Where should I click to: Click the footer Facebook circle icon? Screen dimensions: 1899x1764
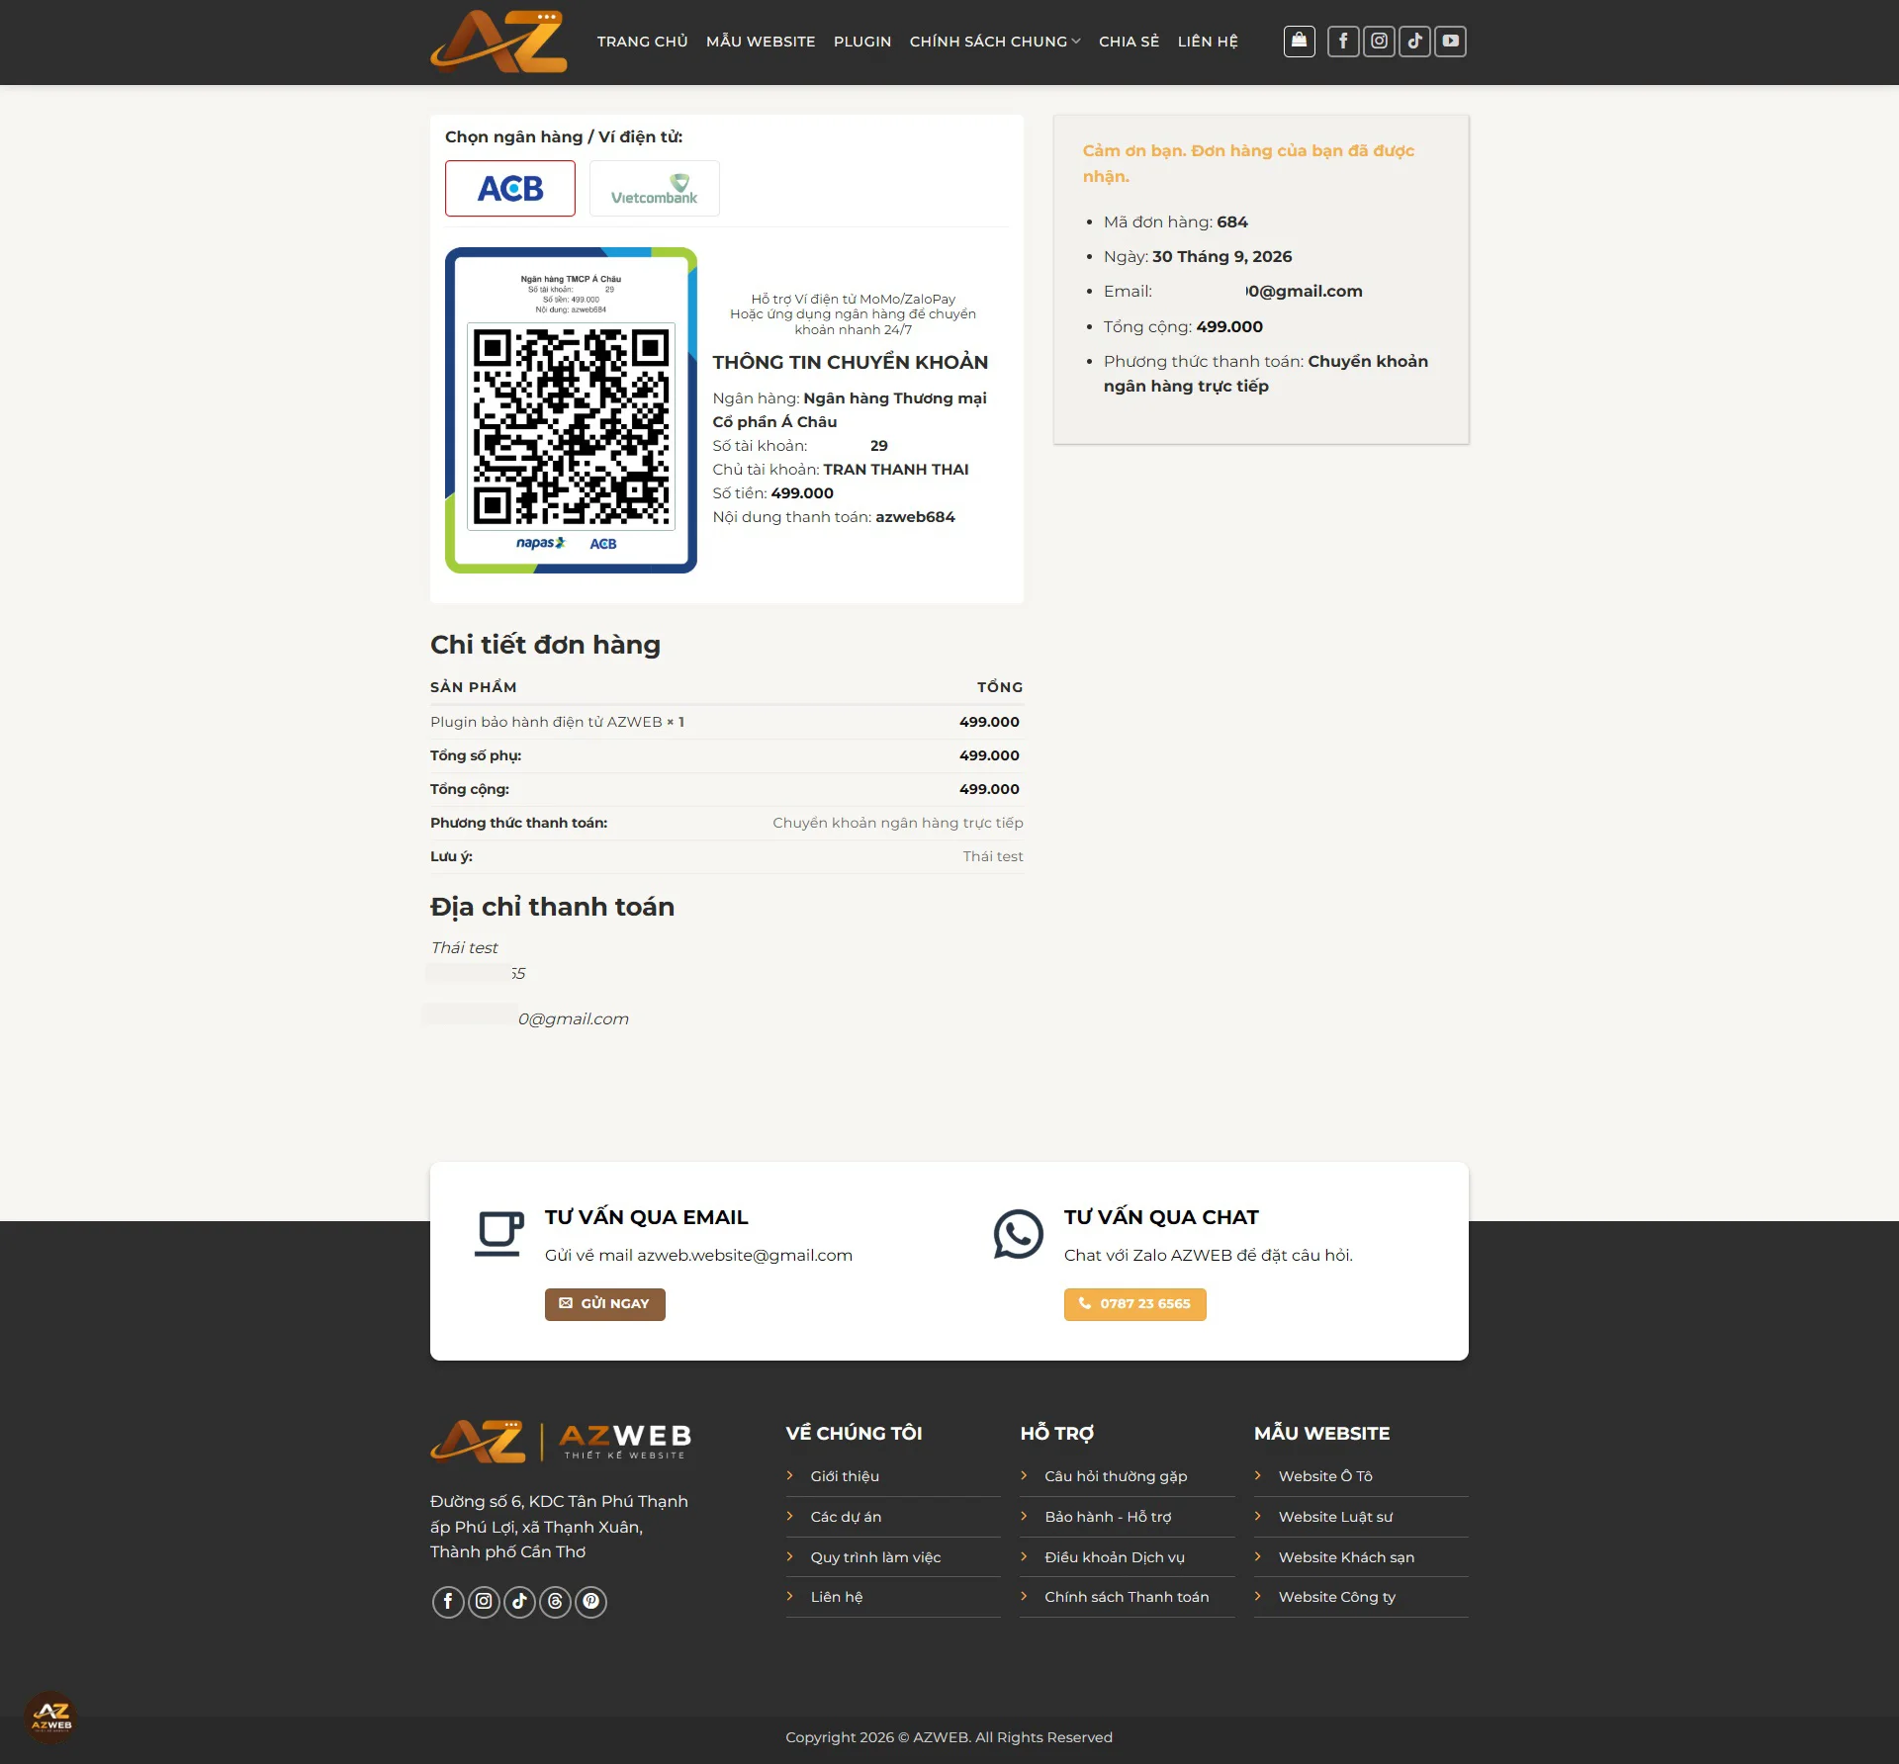[x=448, y=1601]
